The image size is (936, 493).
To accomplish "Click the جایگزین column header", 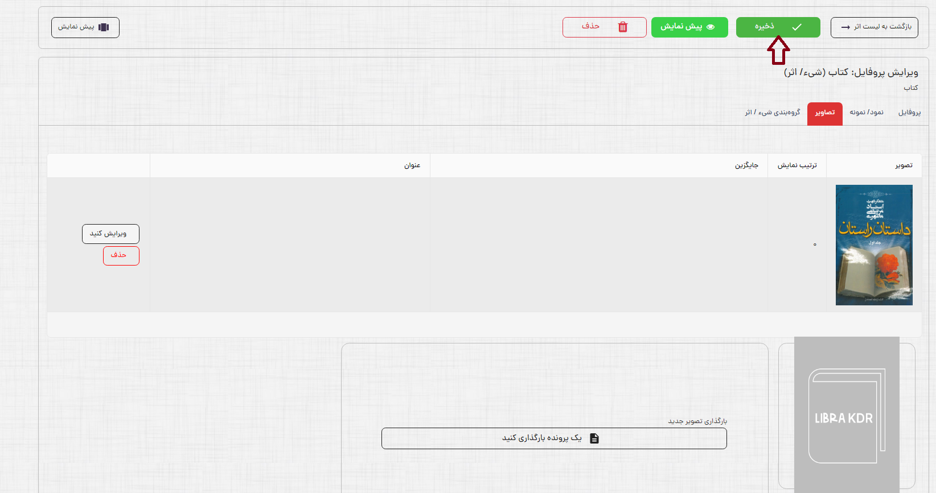I will (746, 165).
